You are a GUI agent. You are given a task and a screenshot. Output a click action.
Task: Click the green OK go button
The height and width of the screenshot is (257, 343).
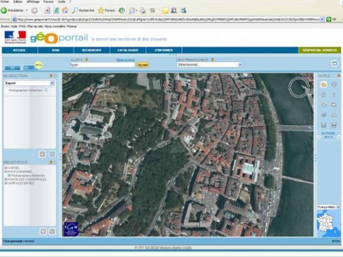(331, 19)
